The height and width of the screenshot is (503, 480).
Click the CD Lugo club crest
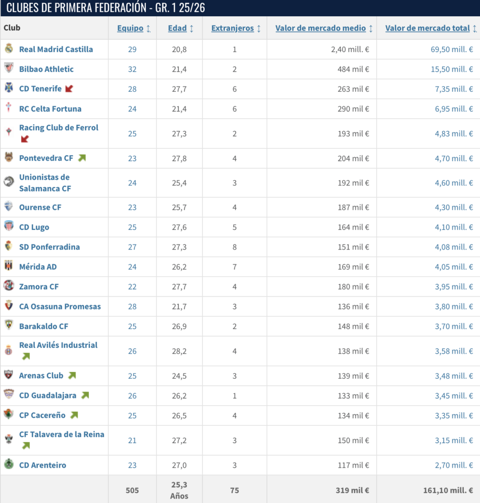coord(9,226)
